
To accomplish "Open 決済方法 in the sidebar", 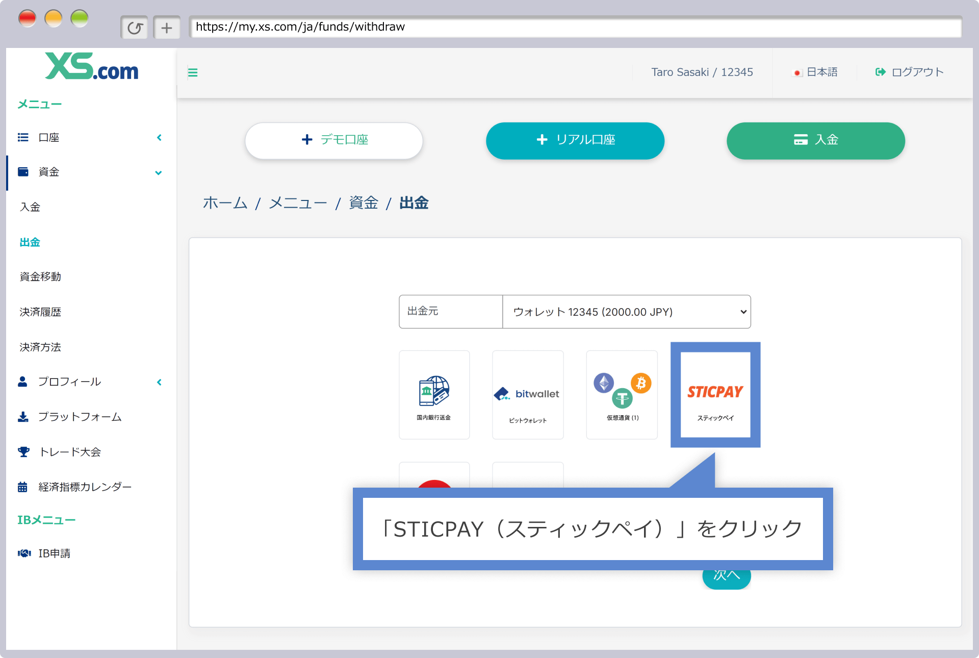I will 40,347.
